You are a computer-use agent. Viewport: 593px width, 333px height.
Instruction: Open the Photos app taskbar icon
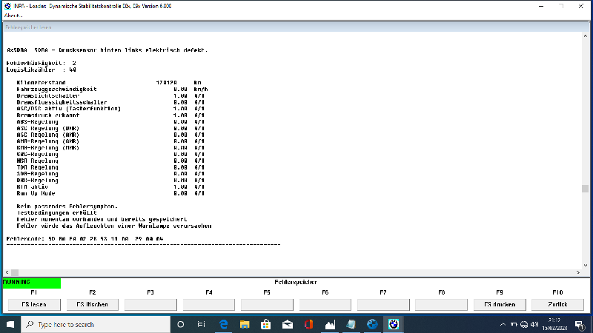tap(330, 324)
